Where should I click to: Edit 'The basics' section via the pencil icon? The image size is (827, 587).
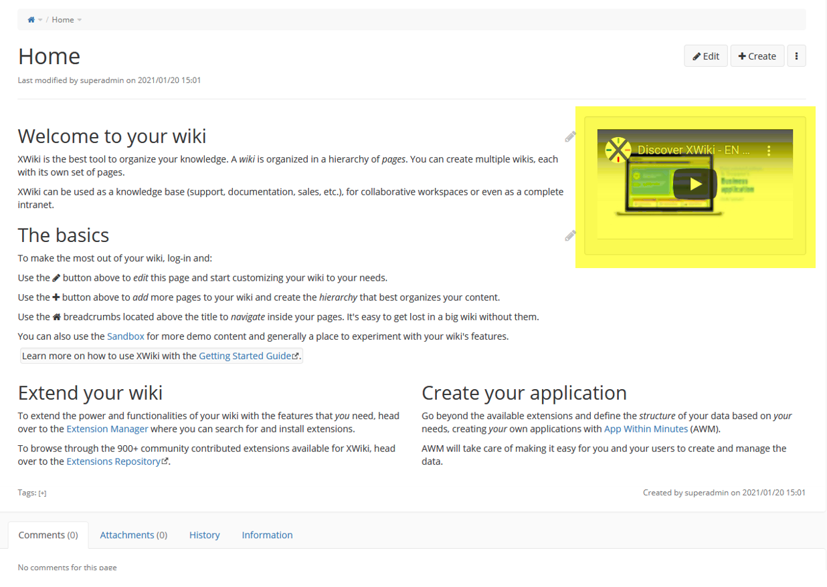pos(570,235)
